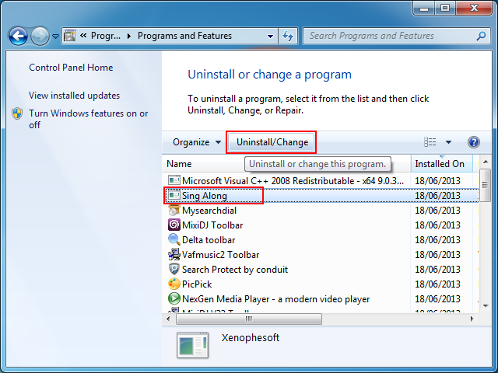Image resolution: width=498 pixels, height=373 pixels.
Task: Close the Programs and Features window
Action: [x=474, y=8]
